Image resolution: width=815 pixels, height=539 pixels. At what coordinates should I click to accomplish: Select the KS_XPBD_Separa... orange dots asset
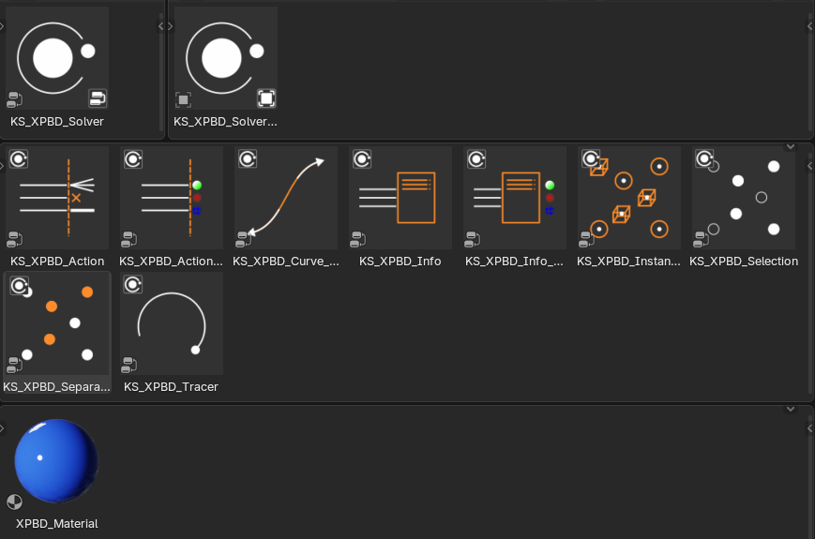(x=57, y=323)
